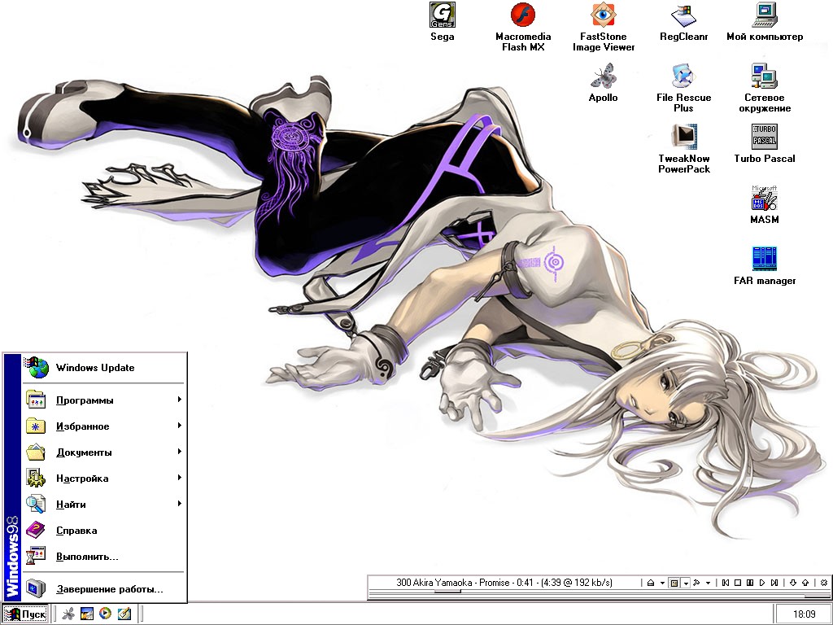This screenshot has height=625, width=833.
Task: Open the Turbo Pascal desktop icon
Action: click(764, 137)
